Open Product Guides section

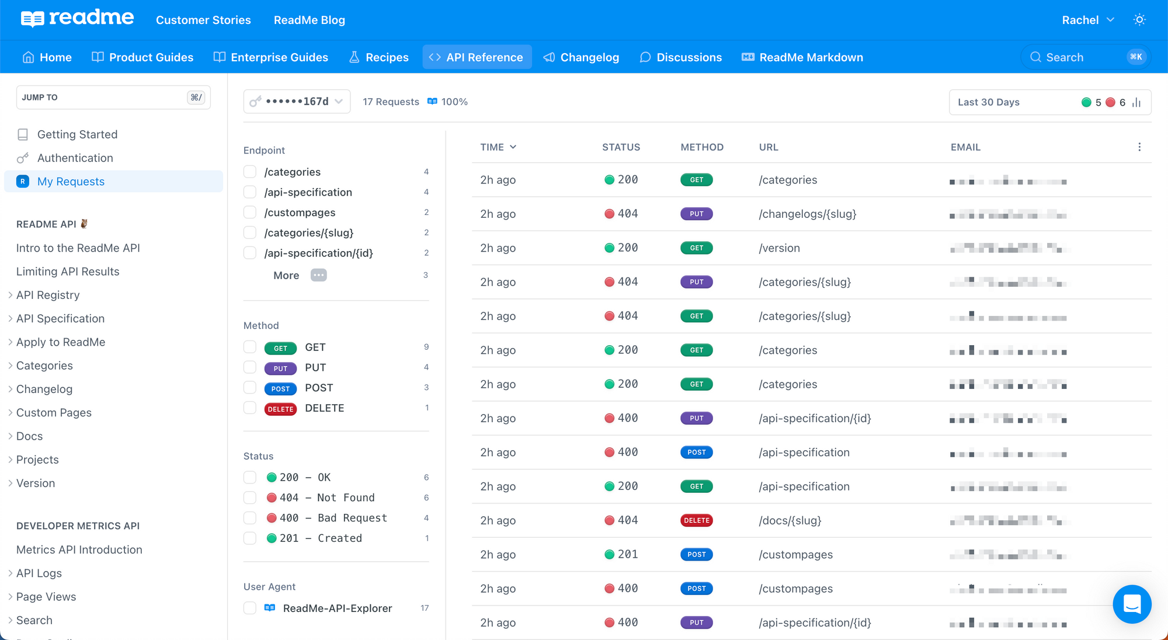click(x=142, y=57)
